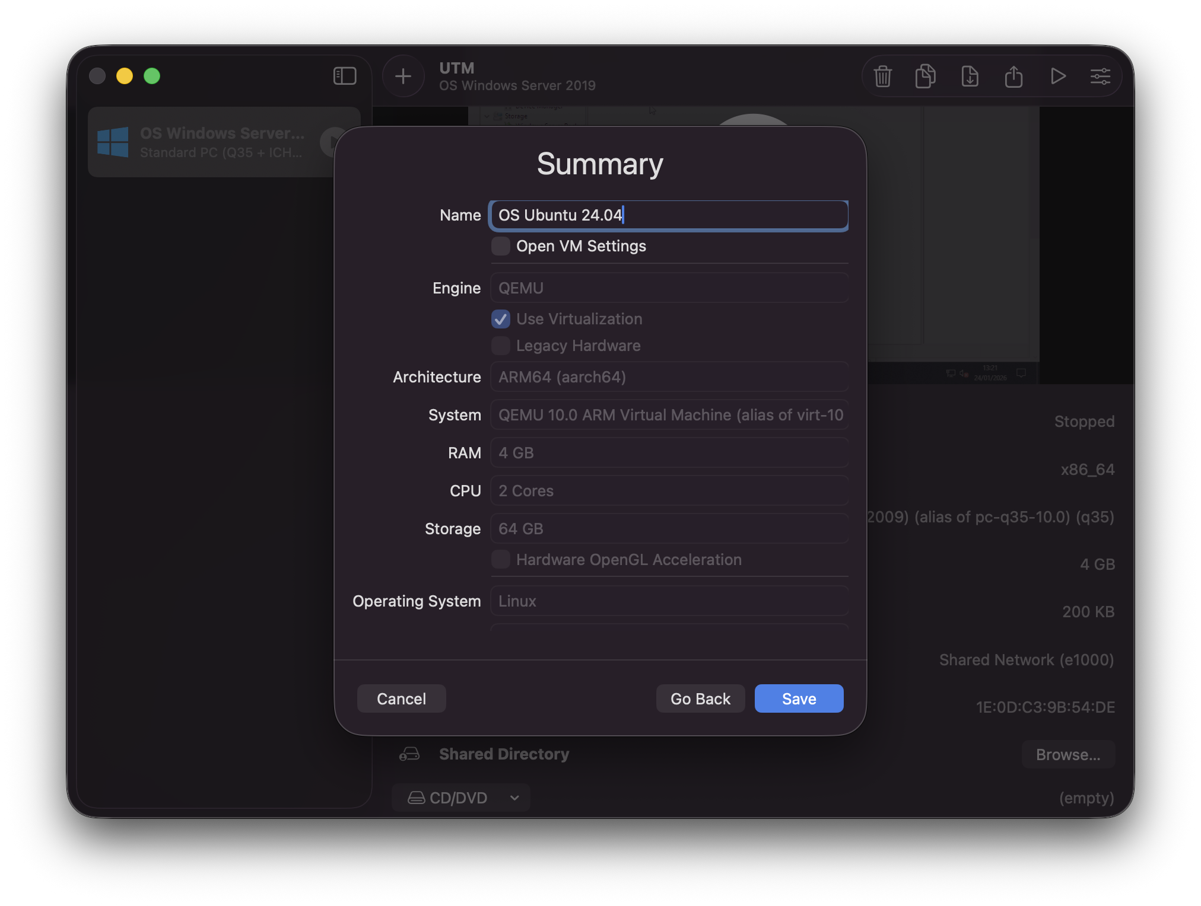Create a new virtual machine with the plus icon
Screen dimensions: 1201x906
pos(403,76)
